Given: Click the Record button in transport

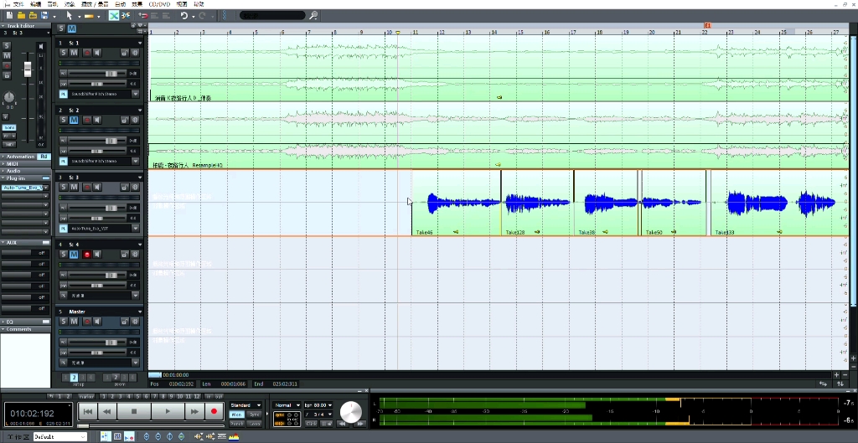Looking at the screenshot, I should tap(214, 411).
